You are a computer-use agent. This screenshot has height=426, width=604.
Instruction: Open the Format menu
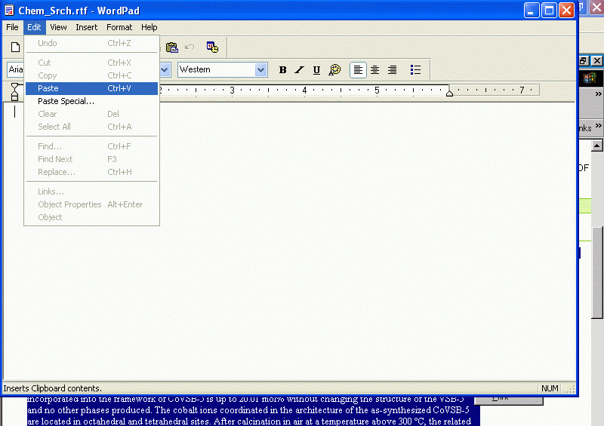(119, 27)
